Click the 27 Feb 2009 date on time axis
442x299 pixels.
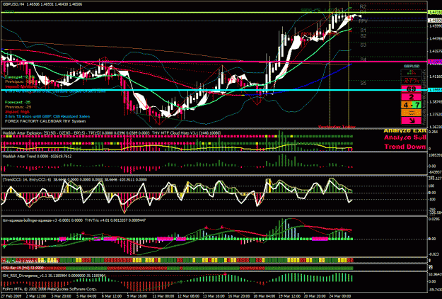[12, 296]
